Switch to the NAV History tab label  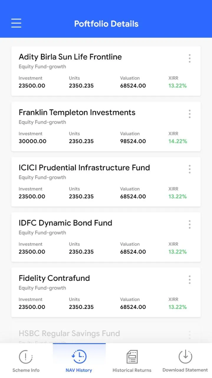click(79, 370)
